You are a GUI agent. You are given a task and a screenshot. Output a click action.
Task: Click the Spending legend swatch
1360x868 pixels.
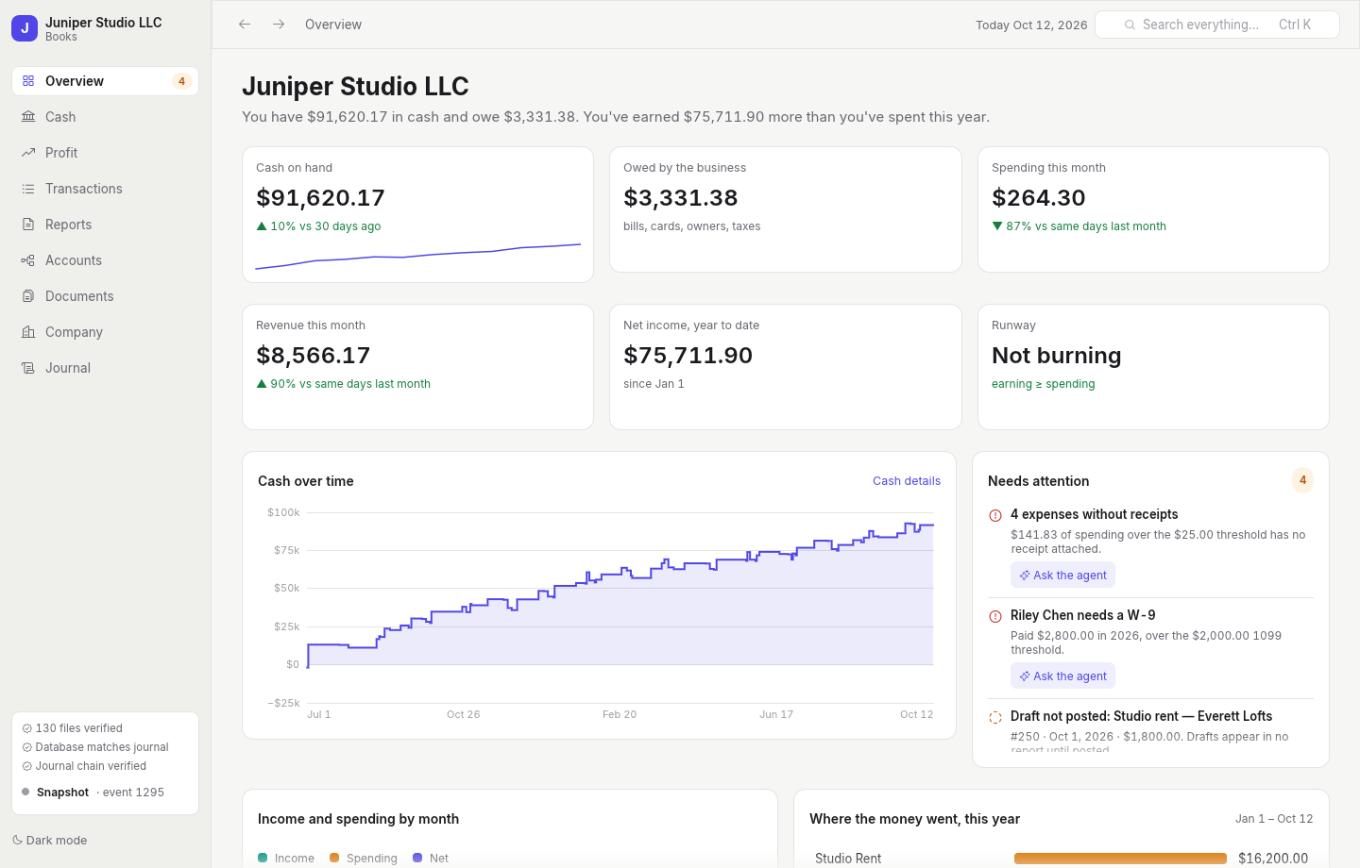click(334, 858)
